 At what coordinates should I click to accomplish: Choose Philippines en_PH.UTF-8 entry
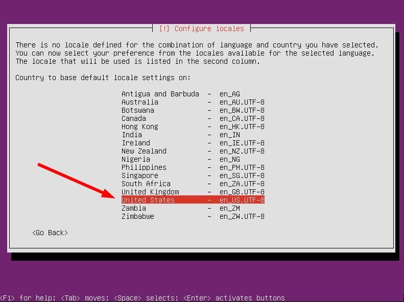(193, 167)
